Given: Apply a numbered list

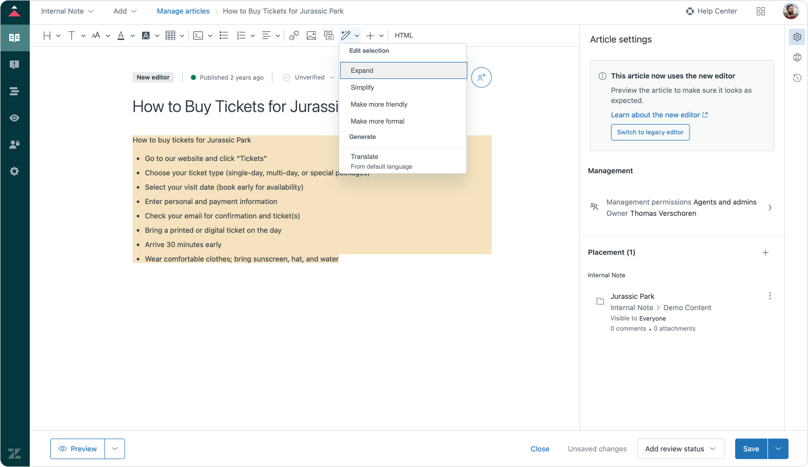Looking at the screenshot, I should click(x=241, y=35).
